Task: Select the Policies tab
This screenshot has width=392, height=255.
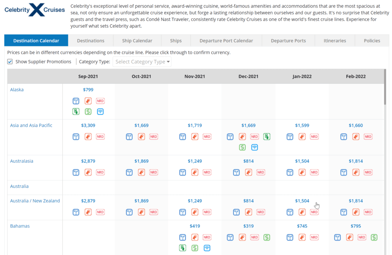Action: coord(372,40)
